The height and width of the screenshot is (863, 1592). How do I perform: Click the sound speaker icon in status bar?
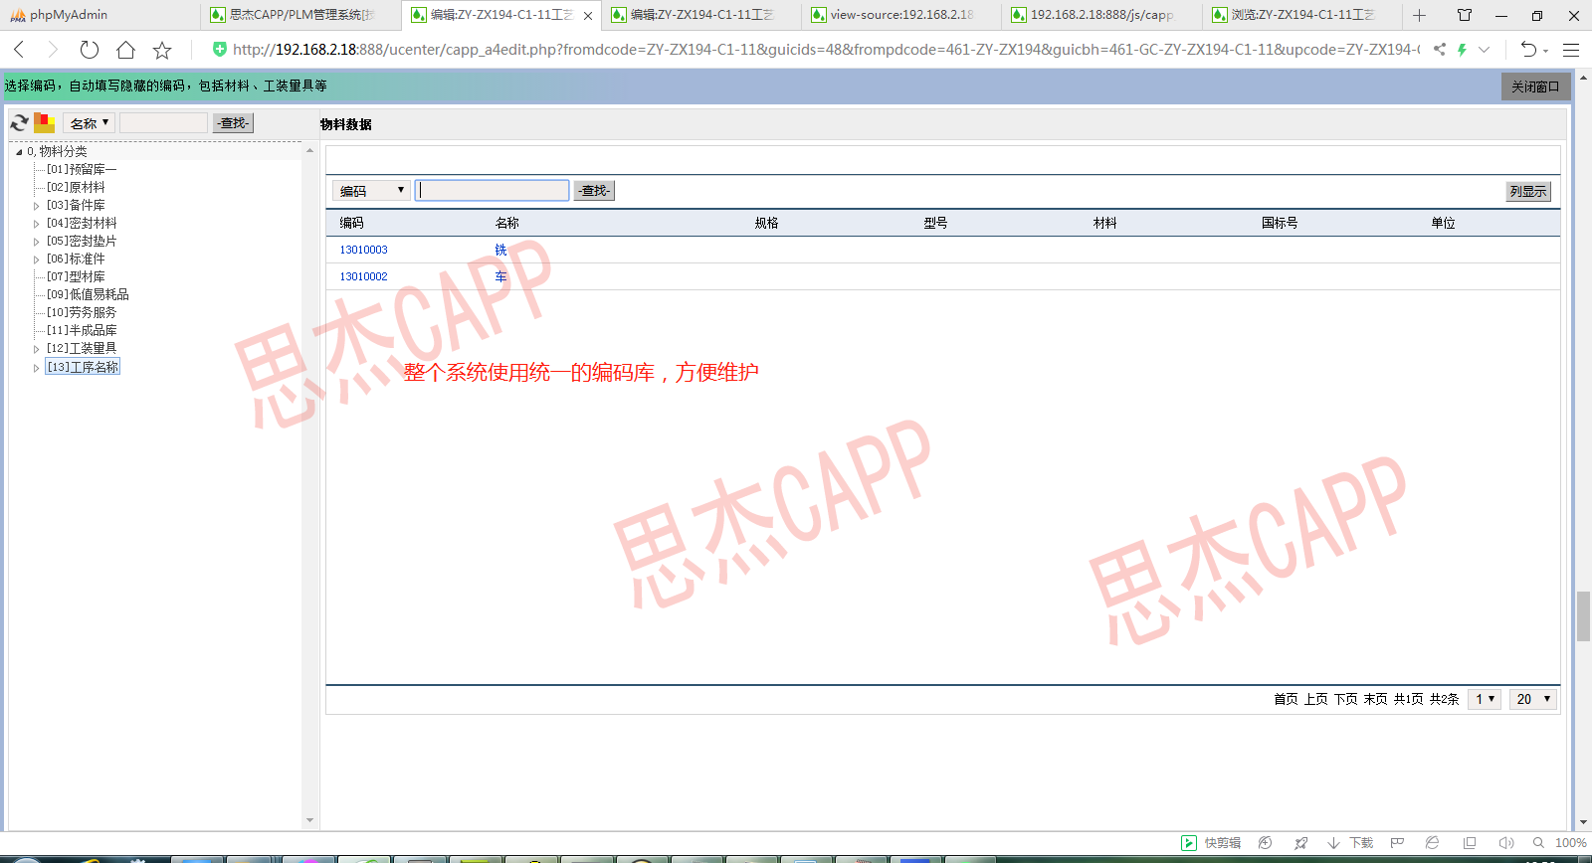pyautogui.click(x=1505, y=843)
